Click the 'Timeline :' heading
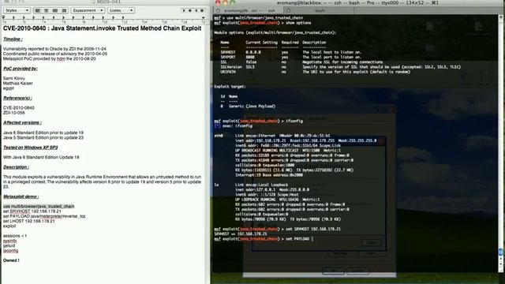505x284 pixels. [x=13, y=39]
